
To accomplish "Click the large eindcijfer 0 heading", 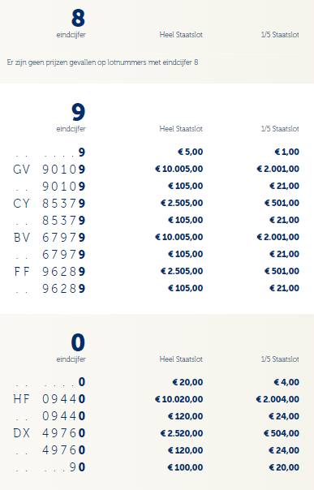I will [x=78, y=342].
